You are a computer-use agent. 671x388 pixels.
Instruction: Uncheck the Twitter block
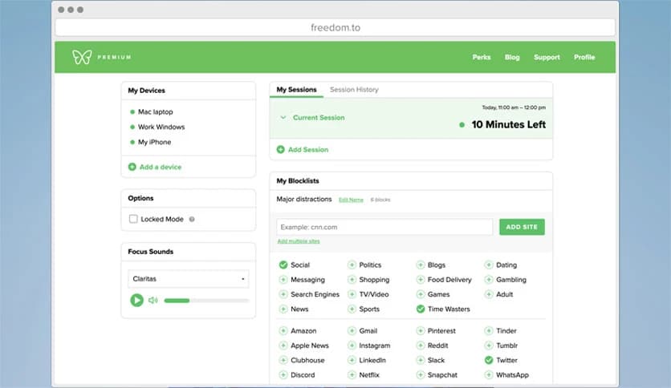489,360
